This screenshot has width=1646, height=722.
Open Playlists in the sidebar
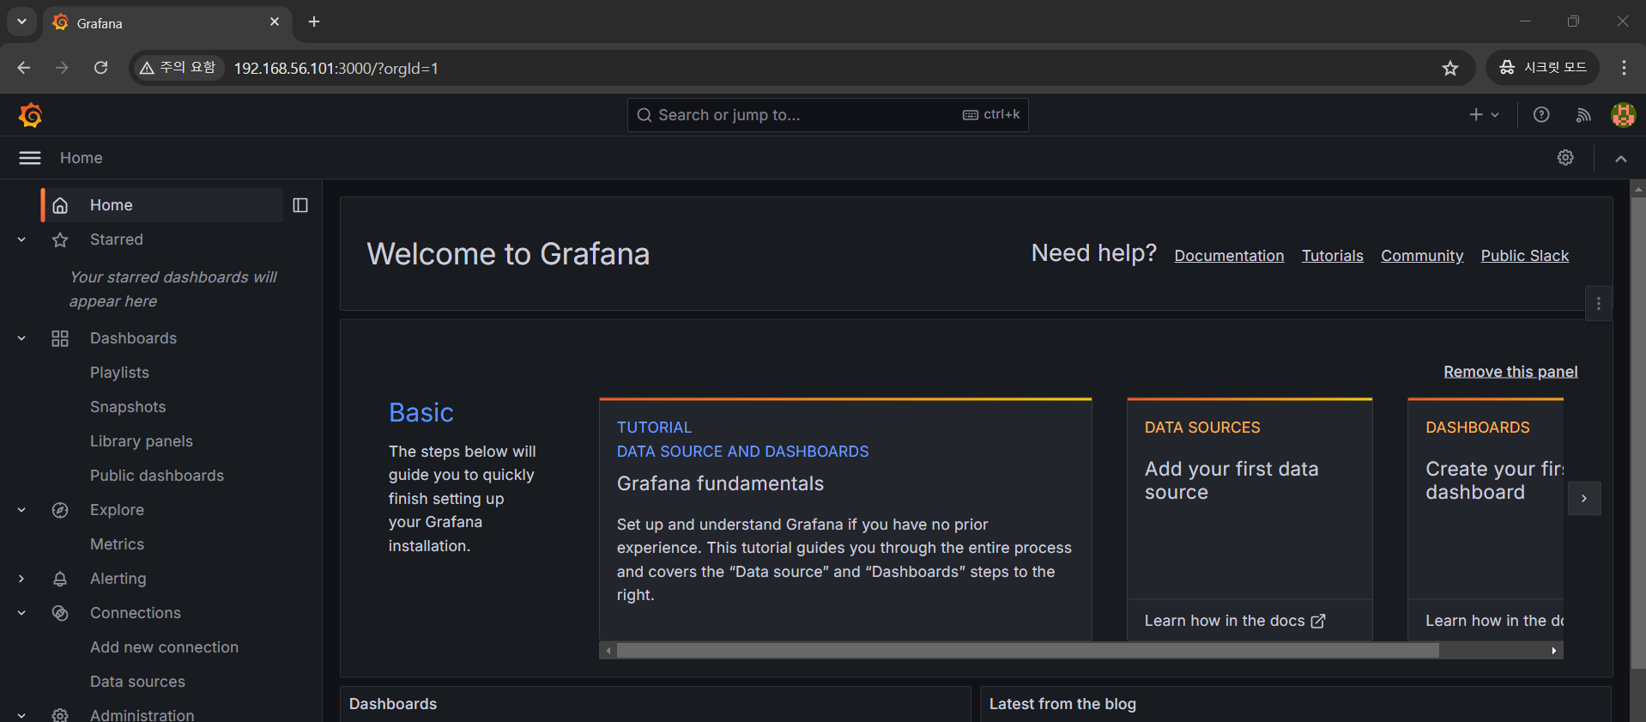pos(119,373)
